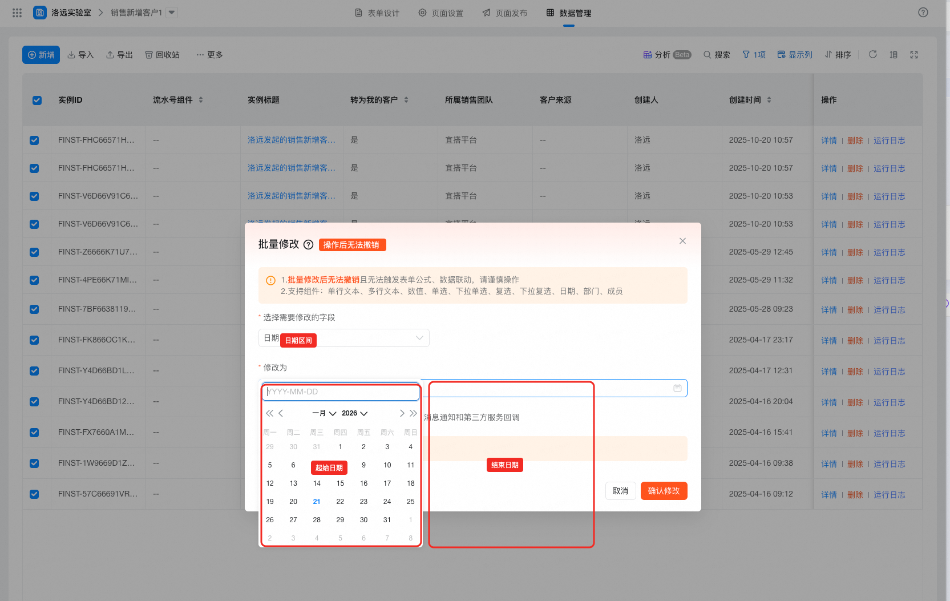
Task: Uncheck the row FINST-57C66691VR…
Action: click(x=34, y=494)
